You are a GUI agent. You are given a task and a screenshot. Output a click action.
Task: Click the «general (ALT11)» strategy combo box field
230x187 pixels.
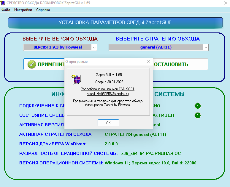[x=156, y=47]
